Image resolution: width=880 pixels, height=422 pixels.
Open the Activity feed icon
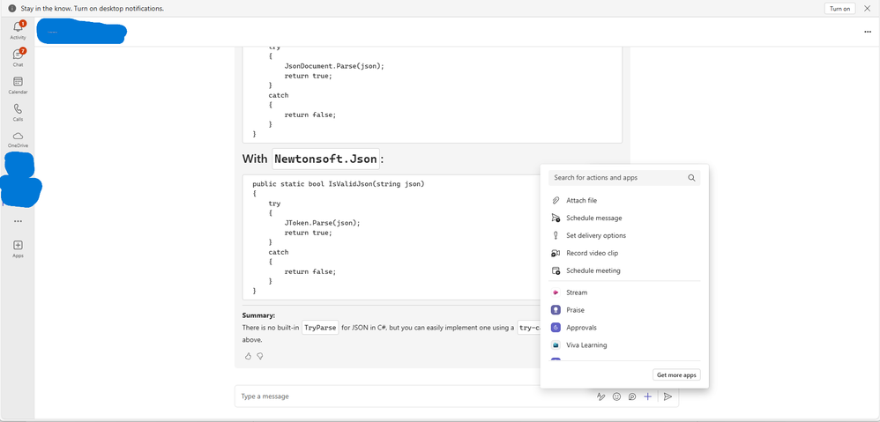click(x=18, y=30)
